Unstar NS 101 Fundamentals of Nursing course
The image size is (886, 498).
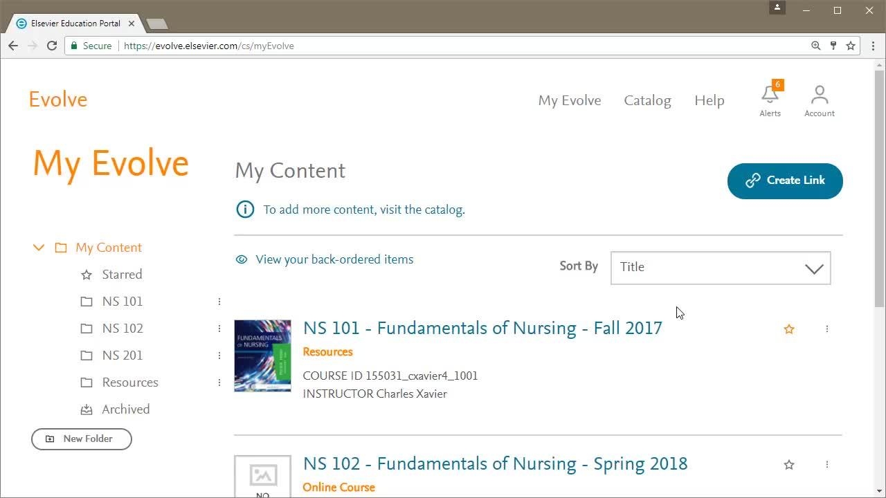pos(788,329)
